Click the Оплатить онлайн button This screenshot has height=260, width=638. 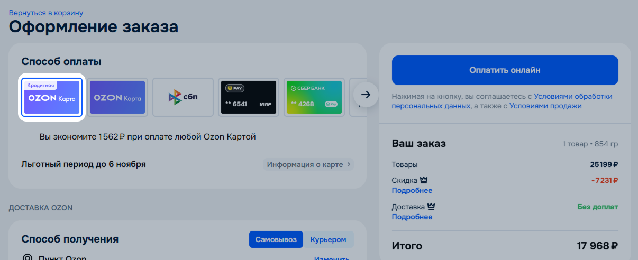(x=505, y=70)
